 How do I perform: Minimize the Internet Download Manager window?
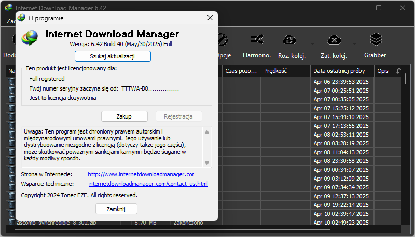click(355, 8)
